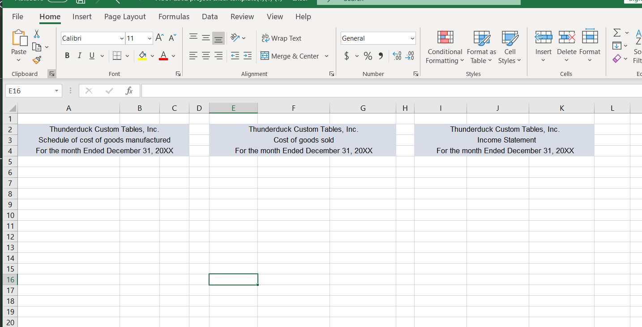This screenshot has height=327, width=642.
Task: Open the Font settings dialog launcher
Action: tap(178, 74)
